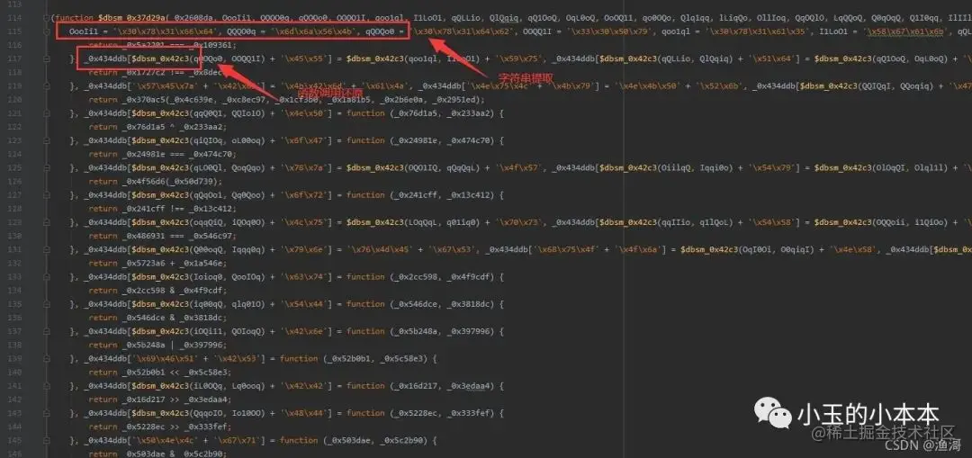
Task: Collapse the fold marker on line 114
Action: pos(48,17)
